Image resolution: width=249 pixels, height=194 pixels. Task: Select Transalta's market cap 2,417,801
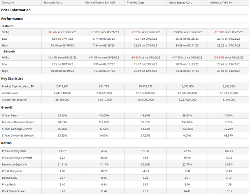[62, 86]
